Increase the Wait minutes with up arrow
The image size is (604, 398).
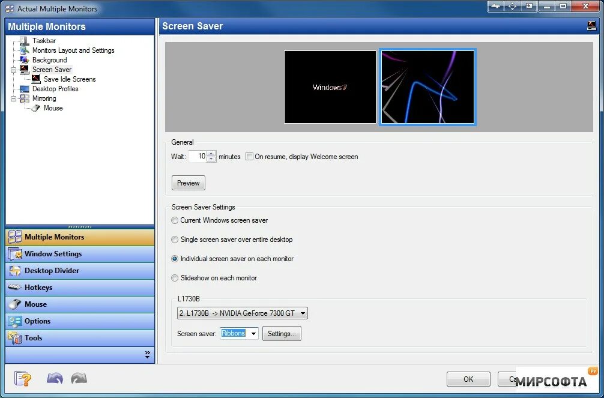211,154
